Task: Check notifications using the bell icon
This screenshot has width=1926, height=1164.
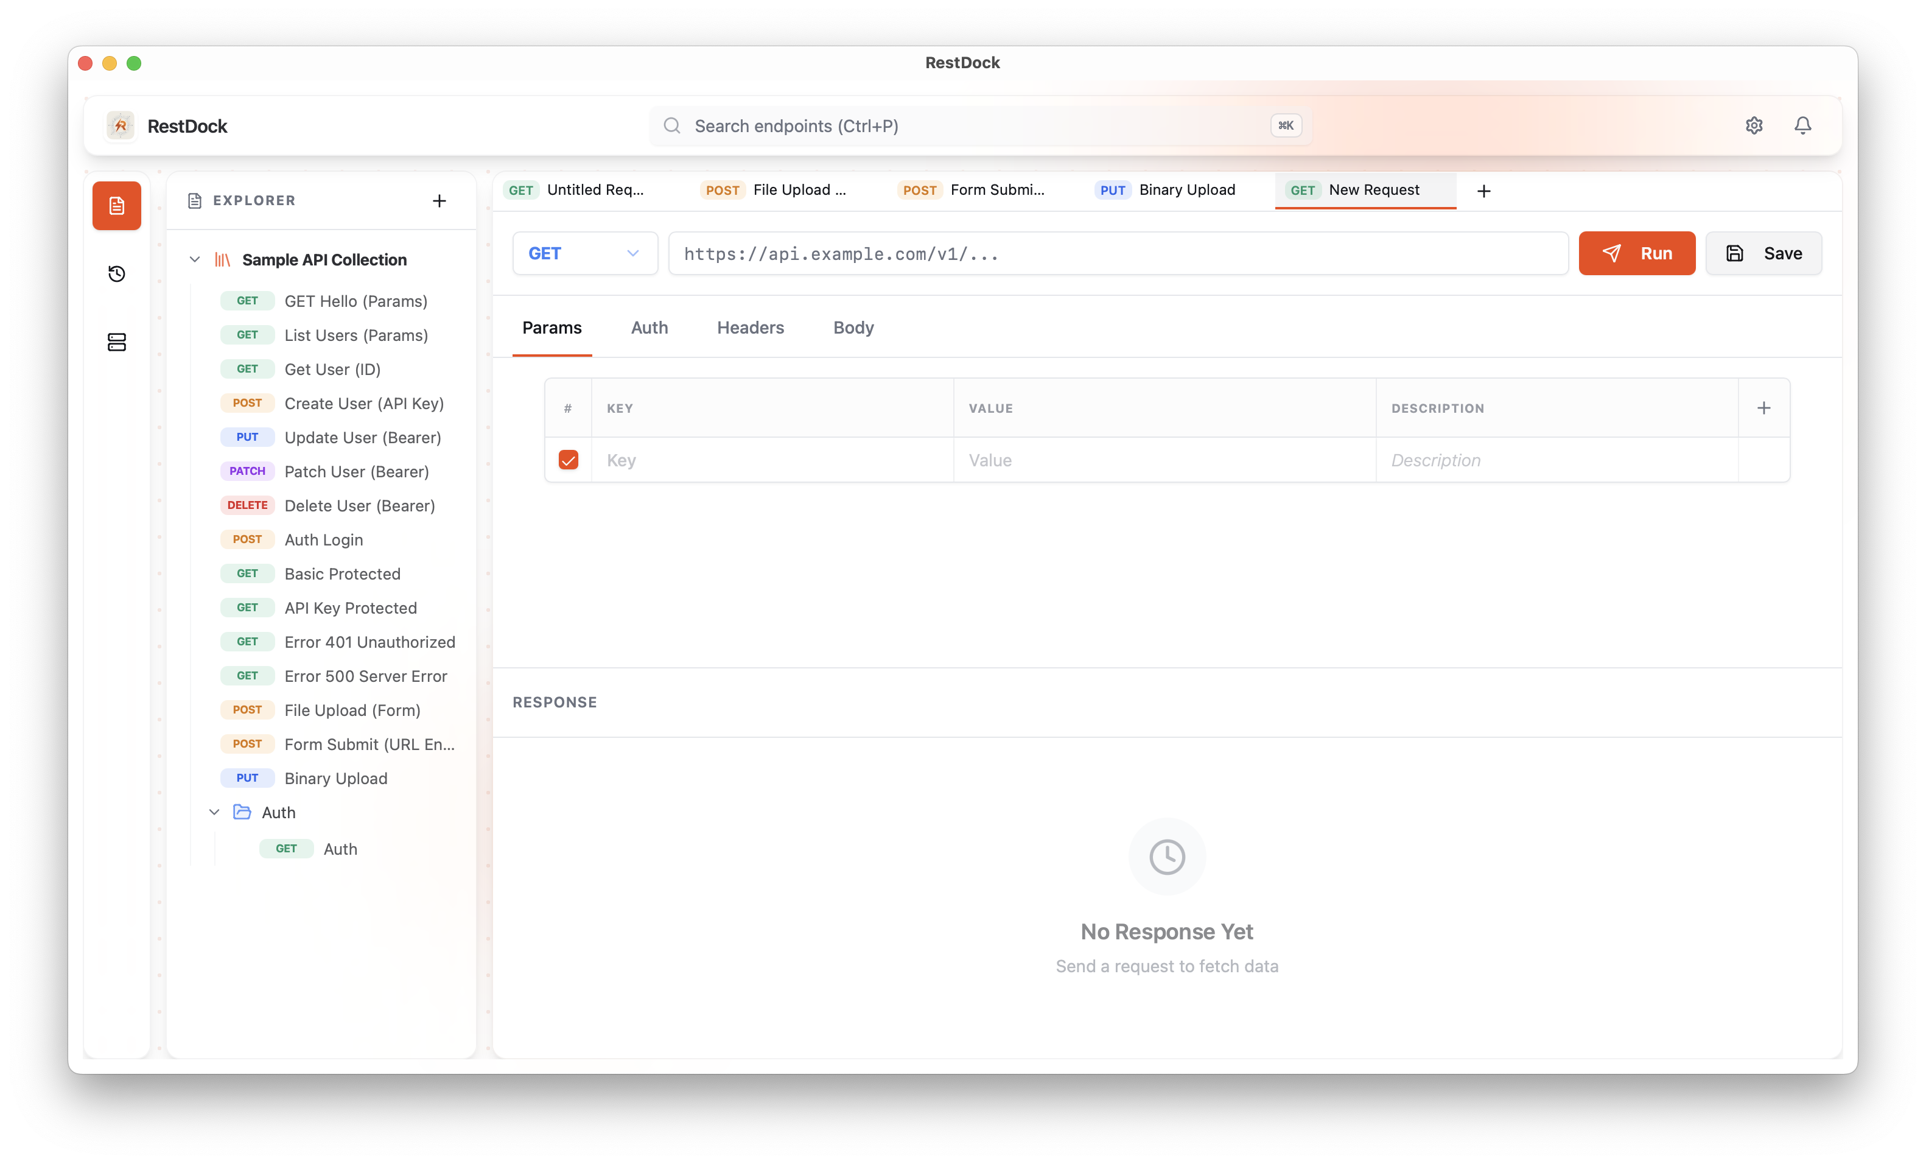Action: (1802, 125)
